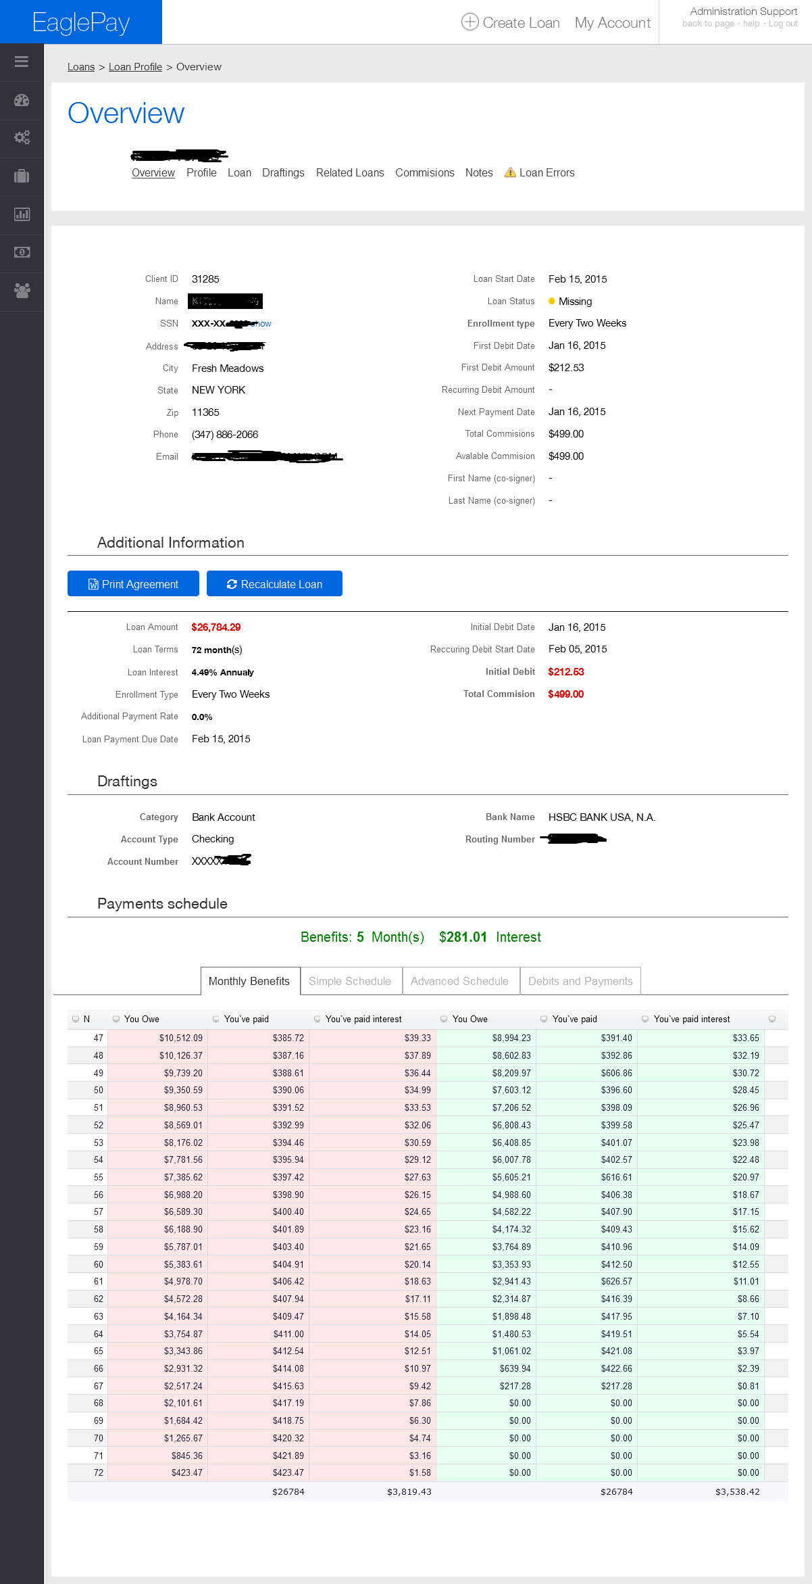Toggle the hamburger sidebar menu
Screen dimensions: 812x1584
22,62
